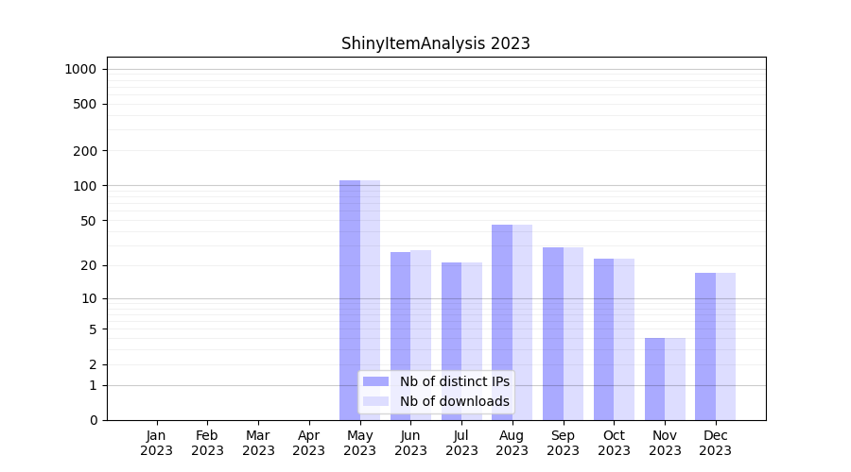This screenshot has width=851, height=472.
Task: Select the darker Aug 2023 distinct IPs bar
Action: (502, 321)
